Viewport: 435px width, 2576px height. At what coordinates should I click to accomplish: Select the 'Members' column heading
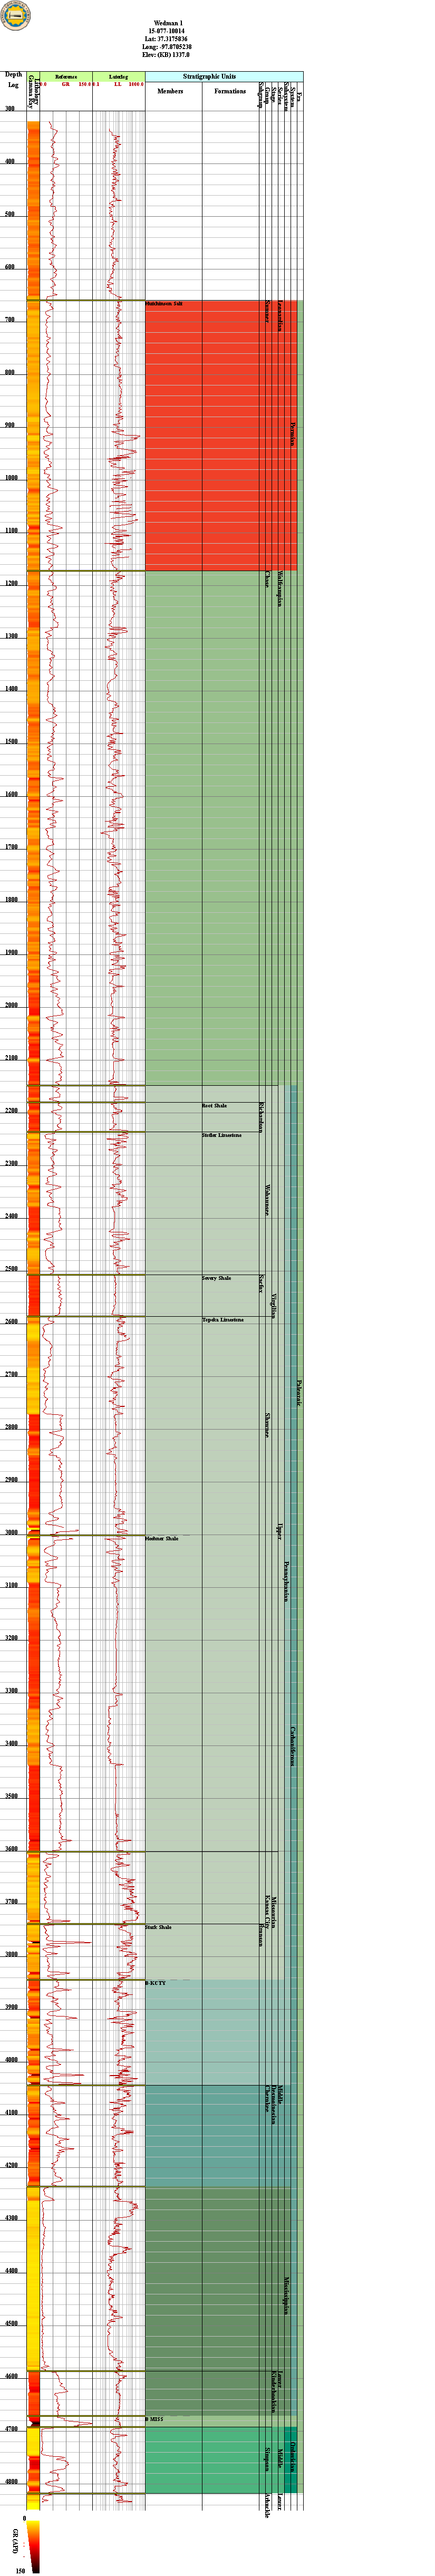click(171, 91)
